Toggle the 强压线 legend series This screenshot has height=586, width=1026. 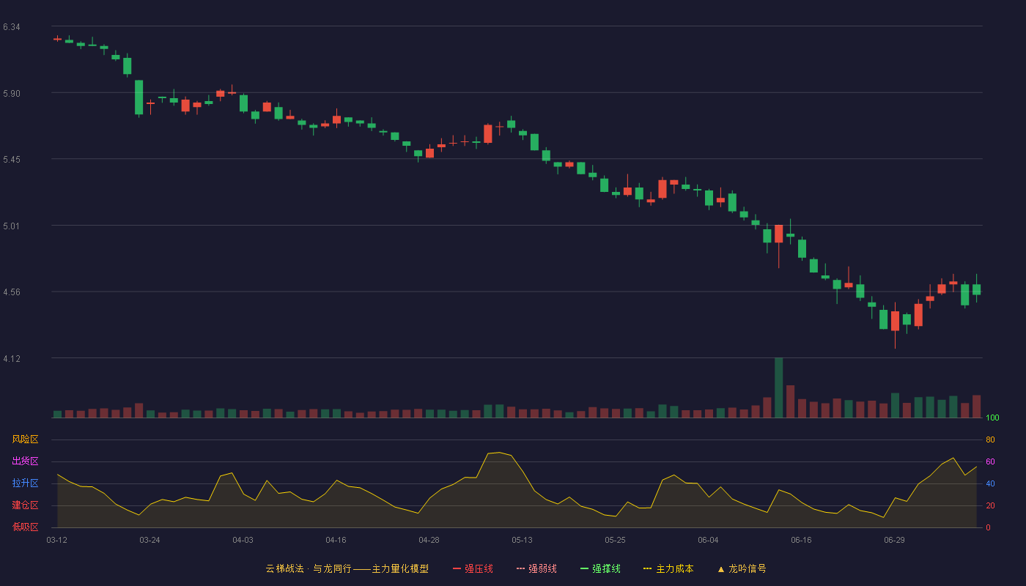tap(473, 568)
